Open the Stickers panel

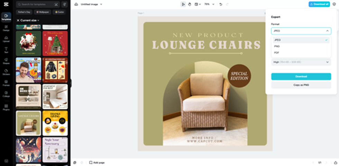(x=6, y=71)
